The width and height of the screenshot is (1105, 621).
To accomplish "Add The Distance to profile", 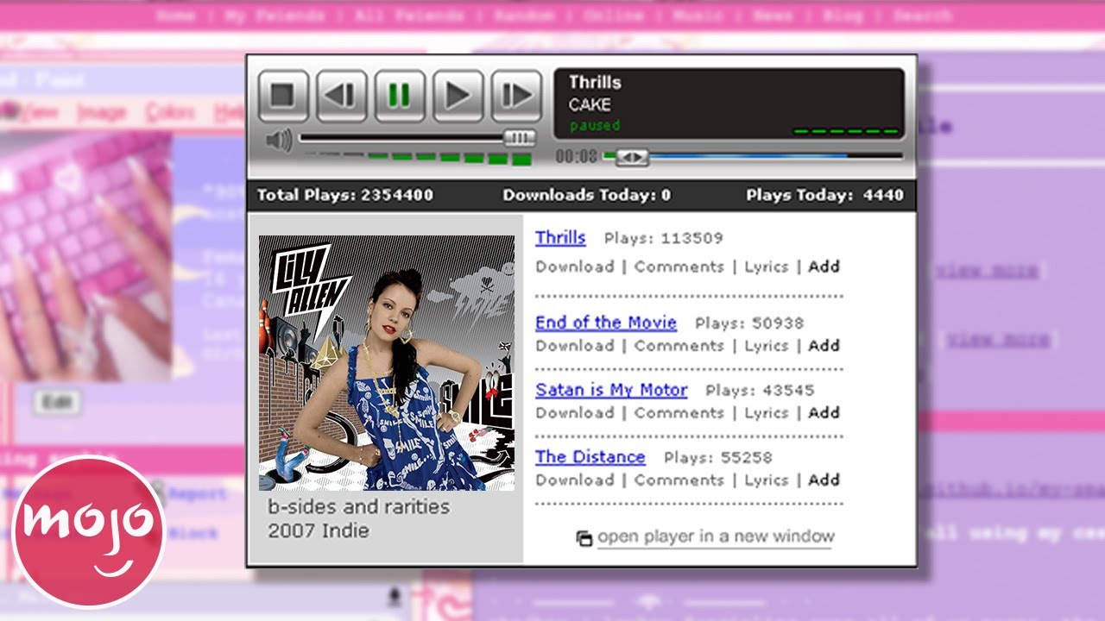I will click(x=824, y=480).
